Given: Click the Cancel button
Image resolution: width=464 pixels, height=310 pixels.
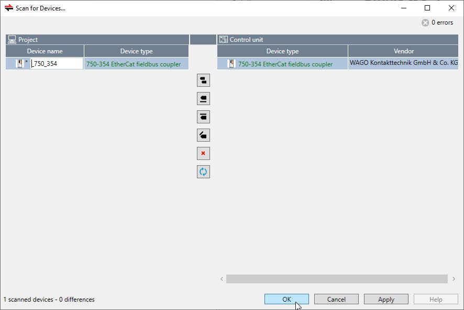Looking at the screenshot, I should click(x=336, y=300).
